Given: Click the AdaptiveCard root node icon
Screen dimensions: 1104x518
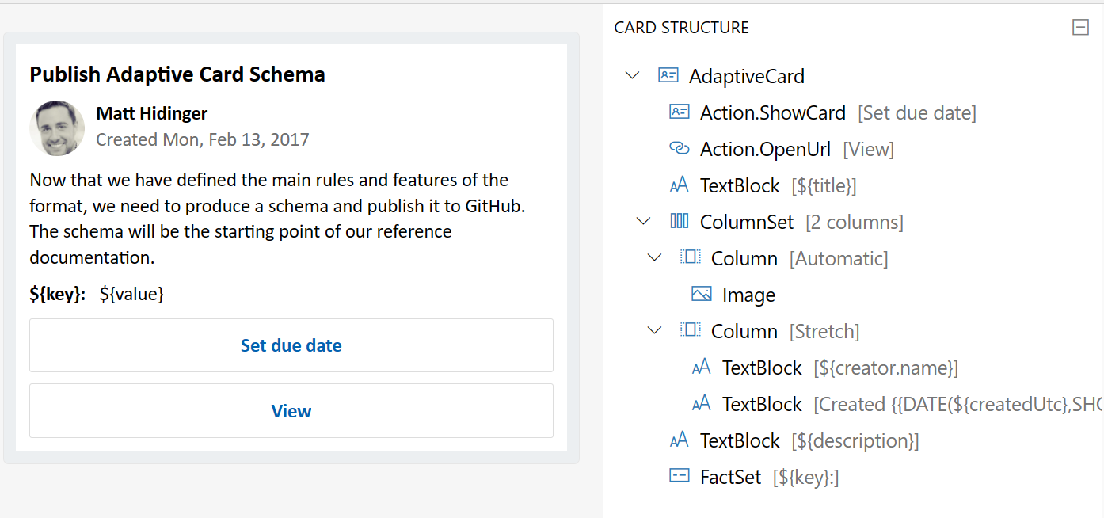Looking at the screenshot, I should coord(668,75).
